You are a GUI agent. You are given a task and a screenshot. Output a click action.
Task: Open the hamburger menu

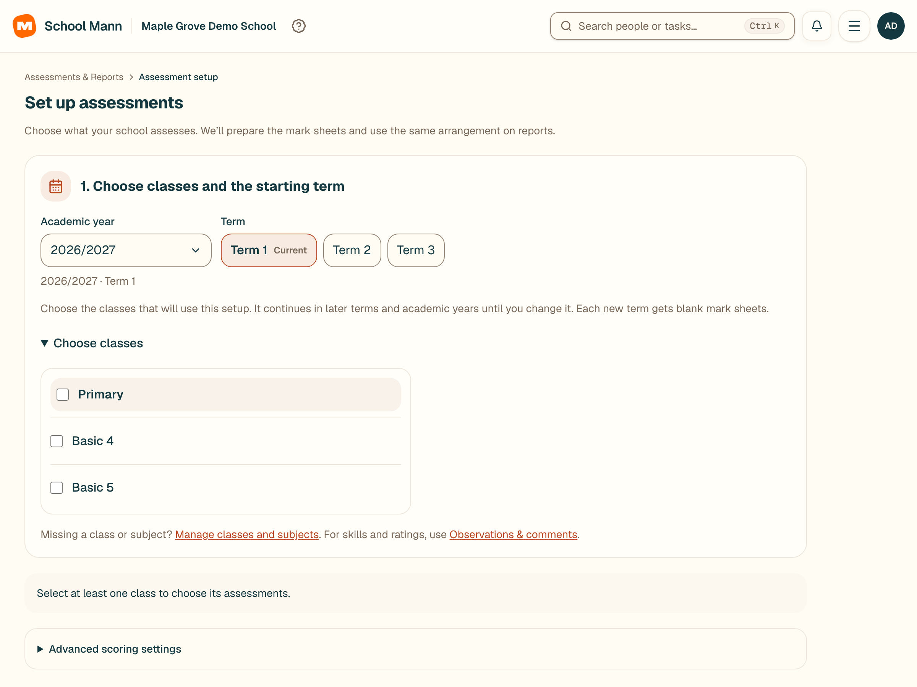tap(854, 26)
